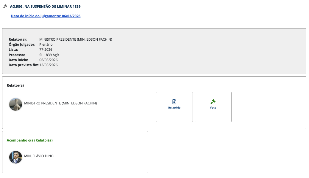The width and height of the screenshot is (309, 178).
Task: Click the relator name in the gray info box
Action: (76, 39)
